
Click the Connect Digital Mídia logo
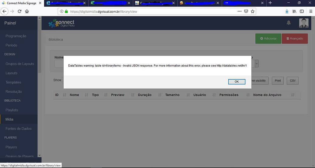click(61, 23)
